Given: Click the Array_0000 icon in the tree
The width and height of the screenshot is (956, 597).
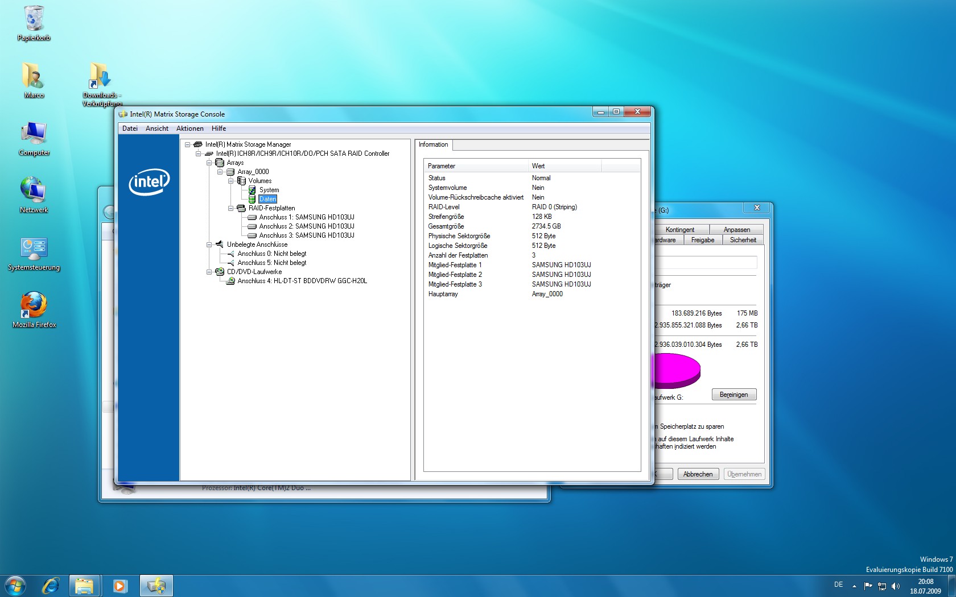Looking at the screenshot, I should (230, 172).
